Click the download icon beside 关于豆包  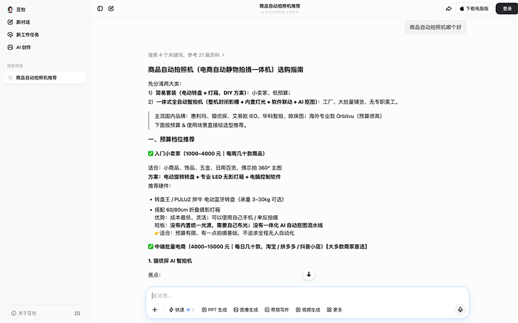click(x=77, y=313)
